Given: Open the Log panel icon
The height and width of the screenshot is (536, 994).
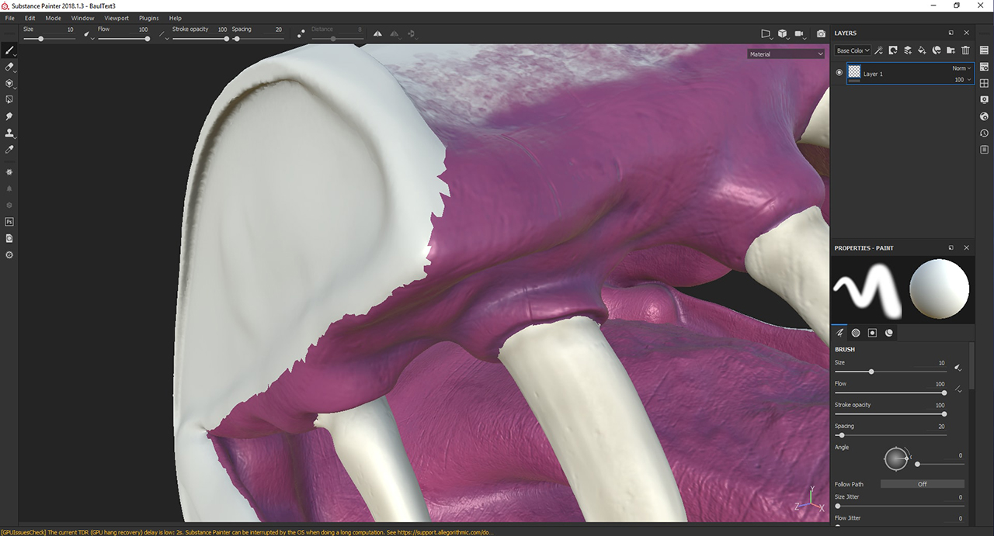Looking at the screenshot, I should tap(985, 149).
